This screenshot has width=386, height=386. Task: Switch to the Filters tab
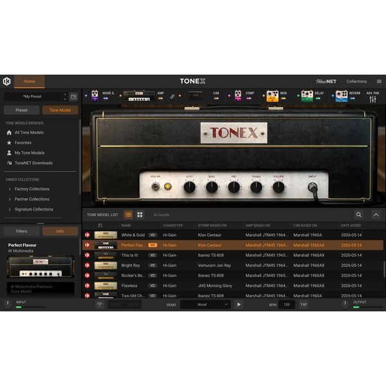pos(21,231)
